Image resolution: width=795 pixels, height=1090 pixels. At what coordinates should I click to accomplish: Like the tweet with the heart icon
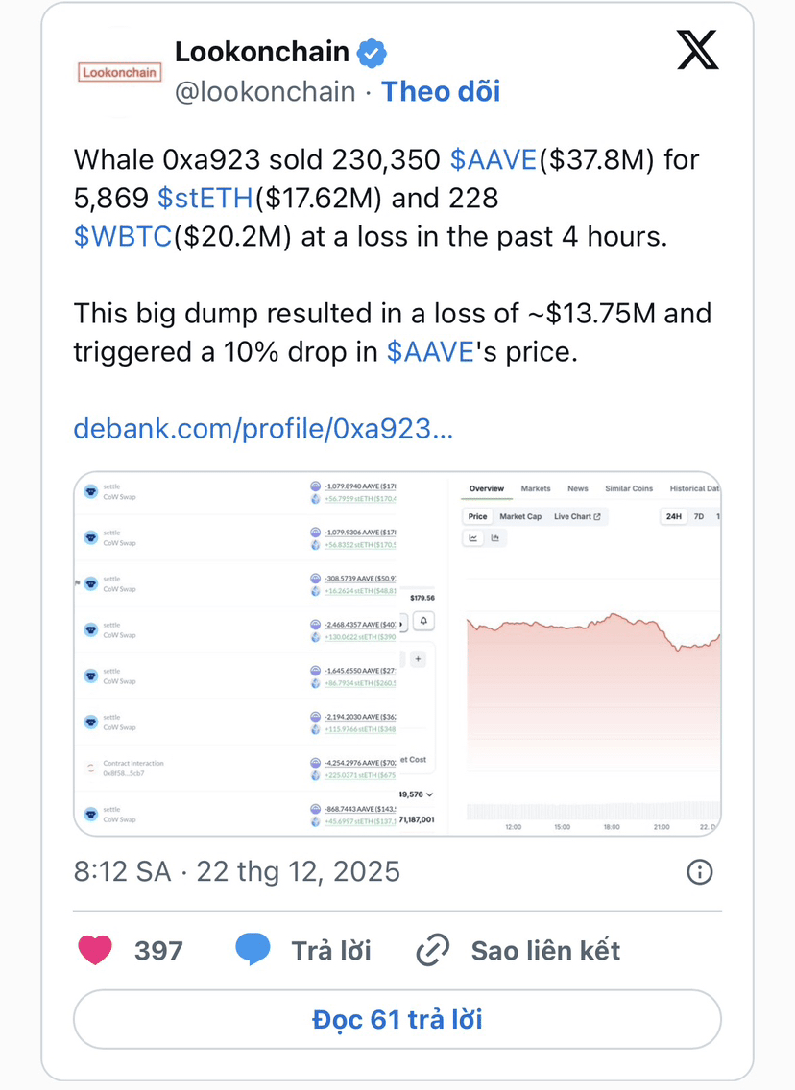click(x=94, y=950)
